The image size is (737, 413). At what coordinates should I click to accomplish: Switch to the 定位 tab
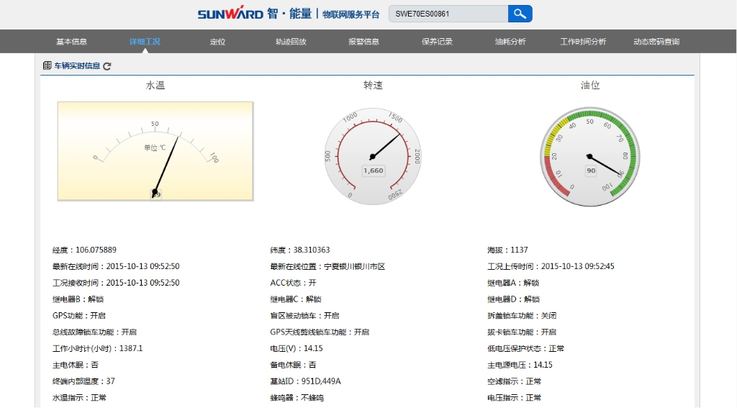click(218, 42)
